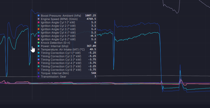
Task: Select the Ignition Angle Cyl 5 label
Action: click(58, 36)
